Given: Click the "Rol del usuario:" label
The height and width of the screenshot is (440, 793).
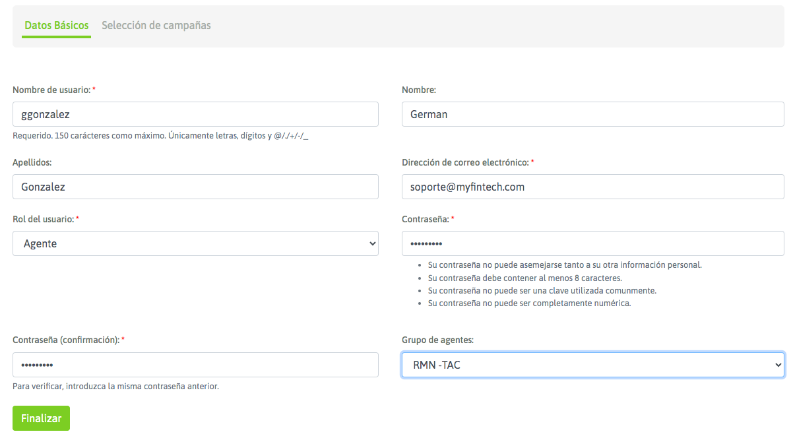Looking at the screenshot, I should 43,219.
